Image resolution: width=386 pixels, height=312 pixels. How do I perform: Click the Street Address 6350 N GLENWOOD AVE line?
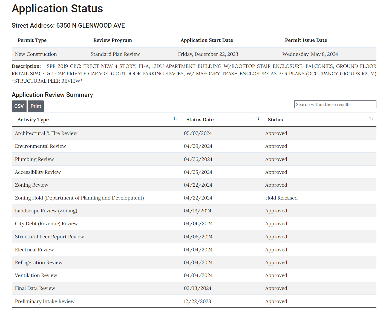coord(68,25)
